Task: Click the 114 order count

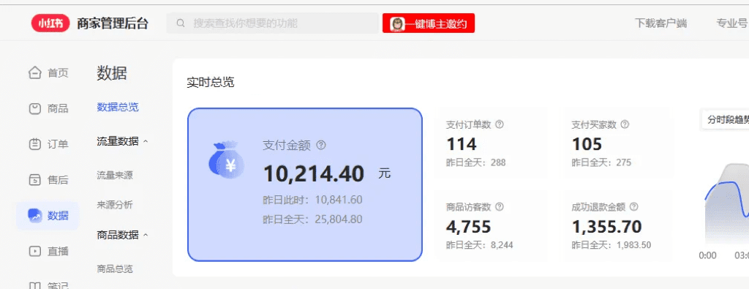Action: [x=462, y=144]
